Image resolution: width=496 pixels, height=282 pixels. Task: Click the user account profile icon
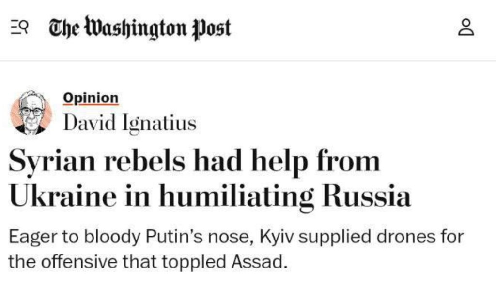pos(467,28)
